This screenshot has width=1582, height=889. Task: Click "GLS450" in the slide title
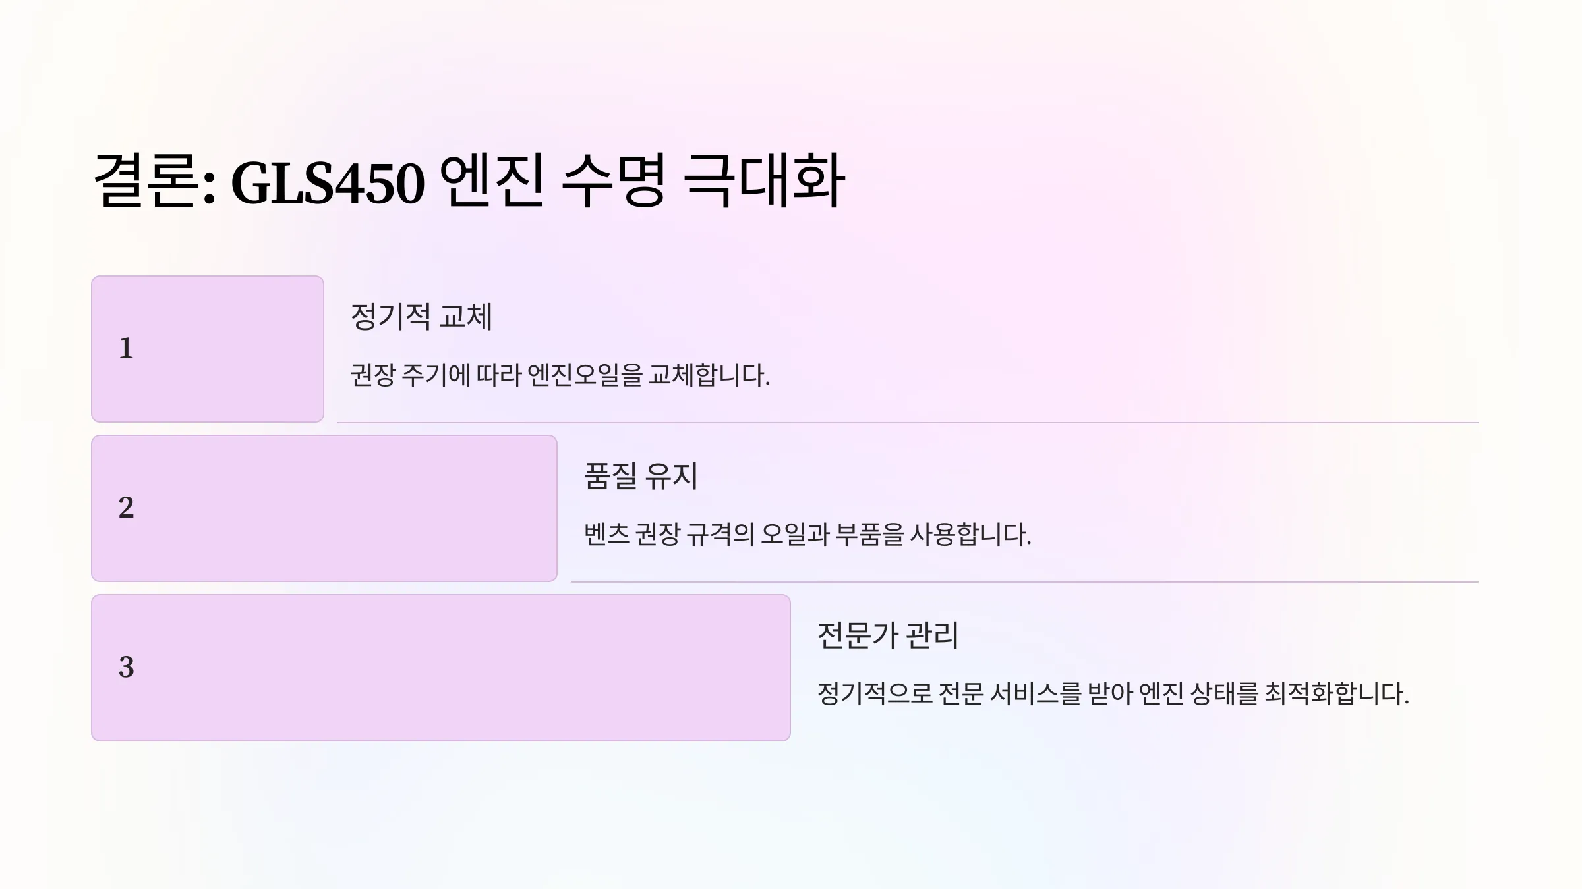pos(328,183)
